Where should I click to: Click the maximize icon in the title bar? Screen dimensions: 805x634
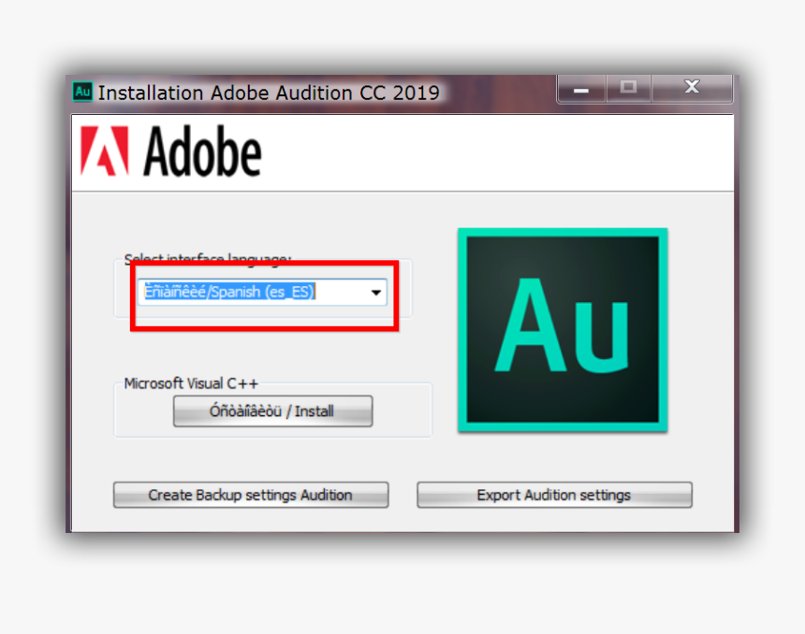pyautogui.click(x=628, y=87)
